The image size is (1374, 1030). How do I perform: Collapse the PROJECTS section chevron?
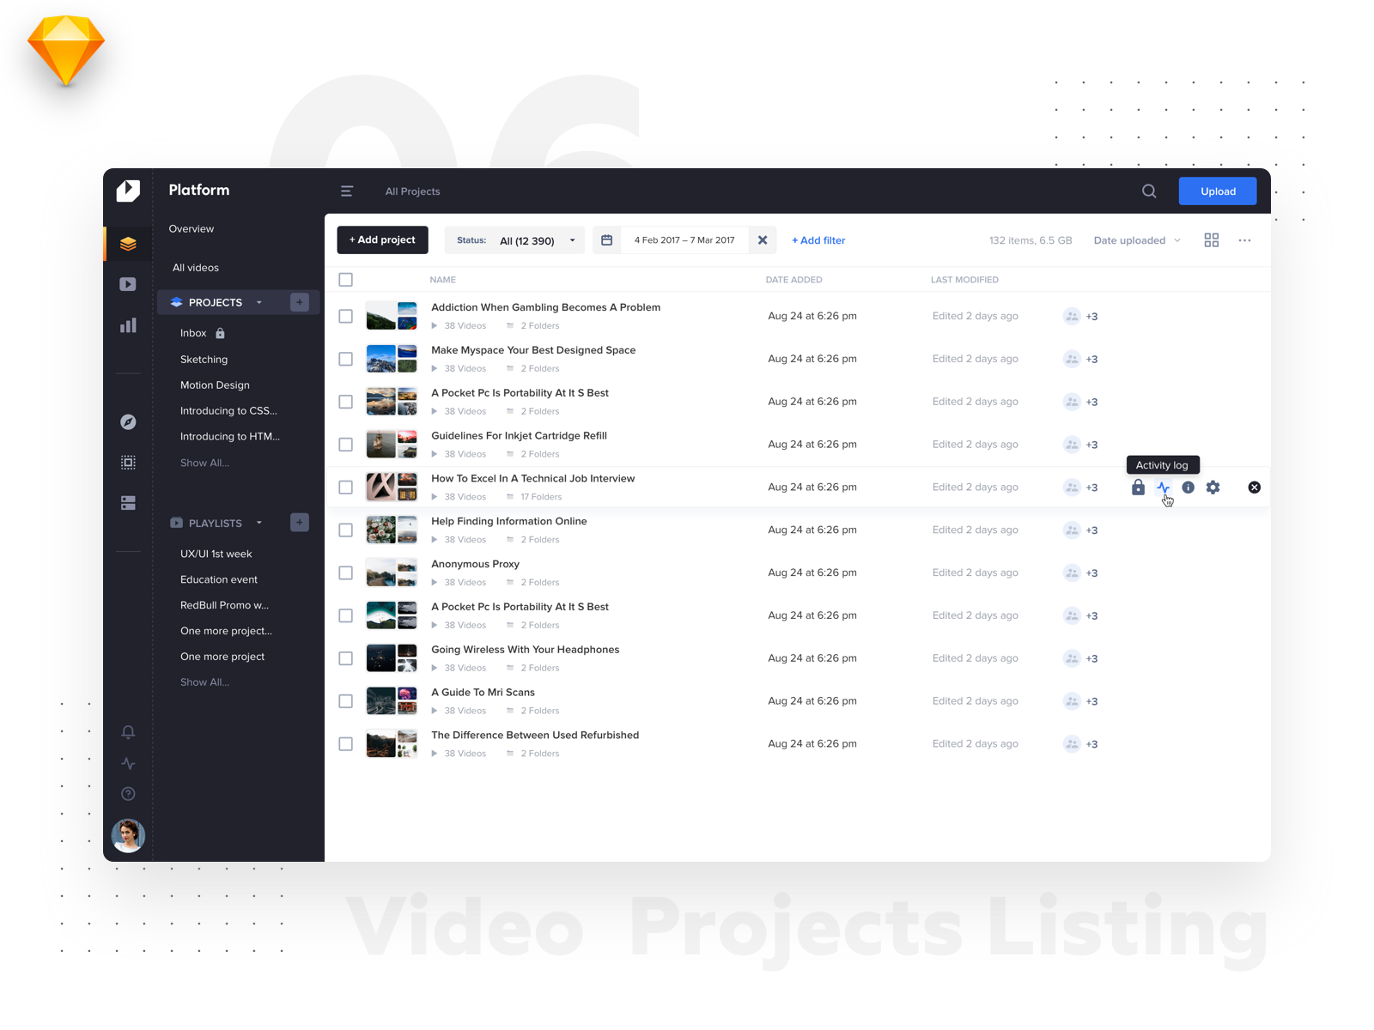pyautogui.click(x=259, y=302)
